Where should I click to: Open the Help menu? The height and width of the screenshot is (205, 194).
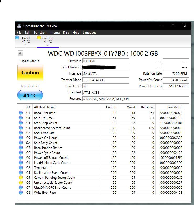click(76, 33)
